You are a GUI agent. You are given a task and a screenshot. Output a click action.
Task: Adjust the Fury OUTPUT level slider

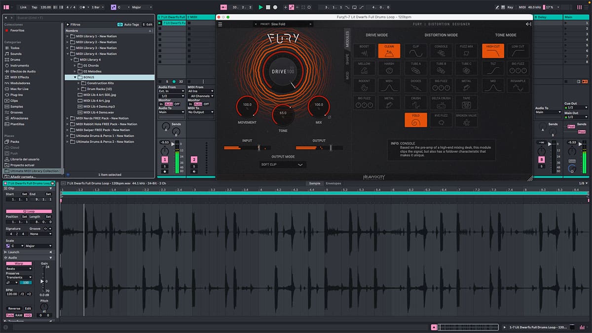coord(319,148)
